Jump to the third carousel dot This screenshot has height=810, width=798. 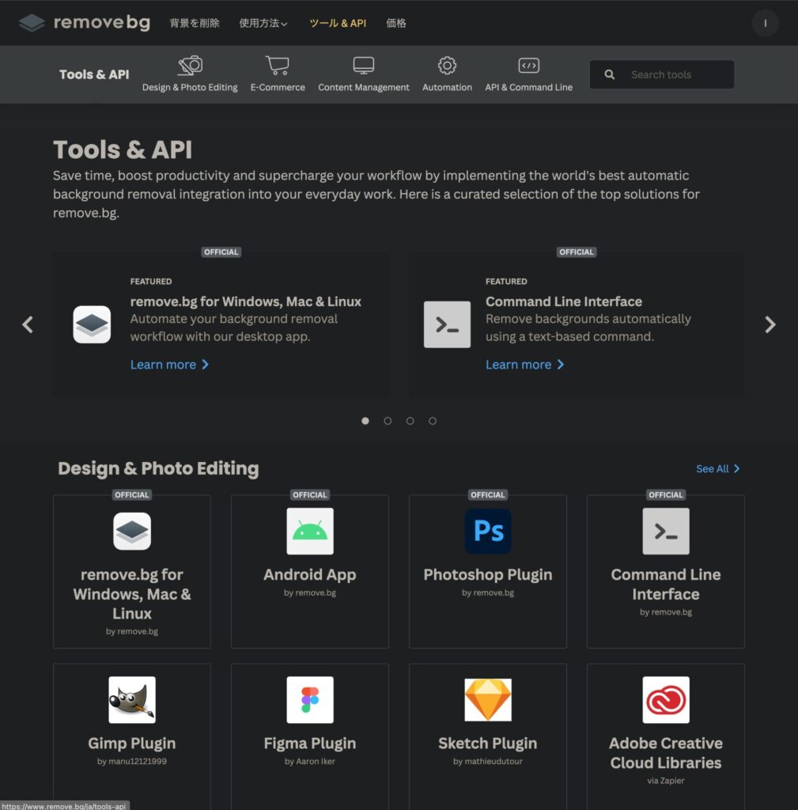[410, 421]
